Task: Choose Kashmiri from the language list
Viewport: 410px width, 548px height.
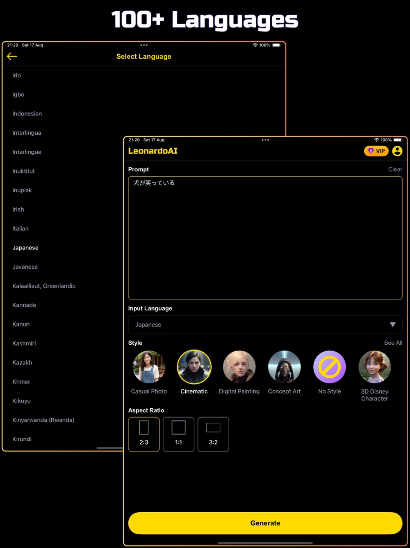Action: point(24,343)
